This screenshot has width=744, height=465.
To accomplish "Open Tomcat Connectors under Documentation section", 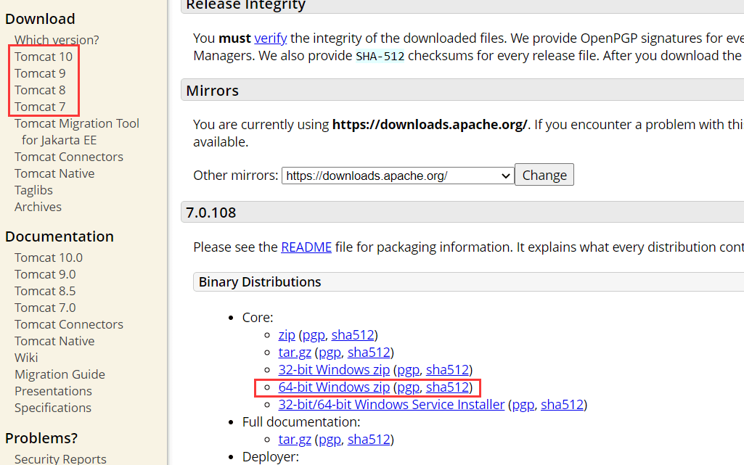I will click(69, 324).
